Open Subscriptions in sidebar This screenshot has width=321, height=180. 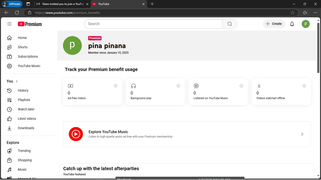click(29, 56)
